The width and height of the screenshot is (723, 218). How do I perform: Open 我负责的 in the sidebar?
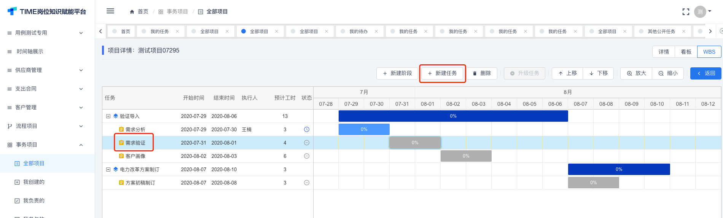click(x=47, y=200)
